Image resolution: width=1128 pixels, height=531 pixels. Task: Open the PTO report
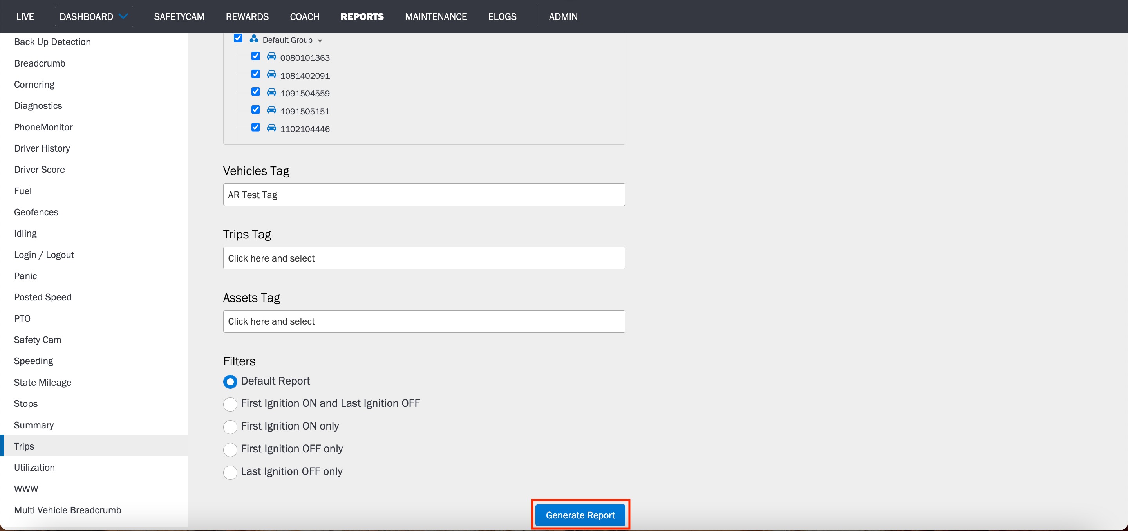[x=22, y=319]
